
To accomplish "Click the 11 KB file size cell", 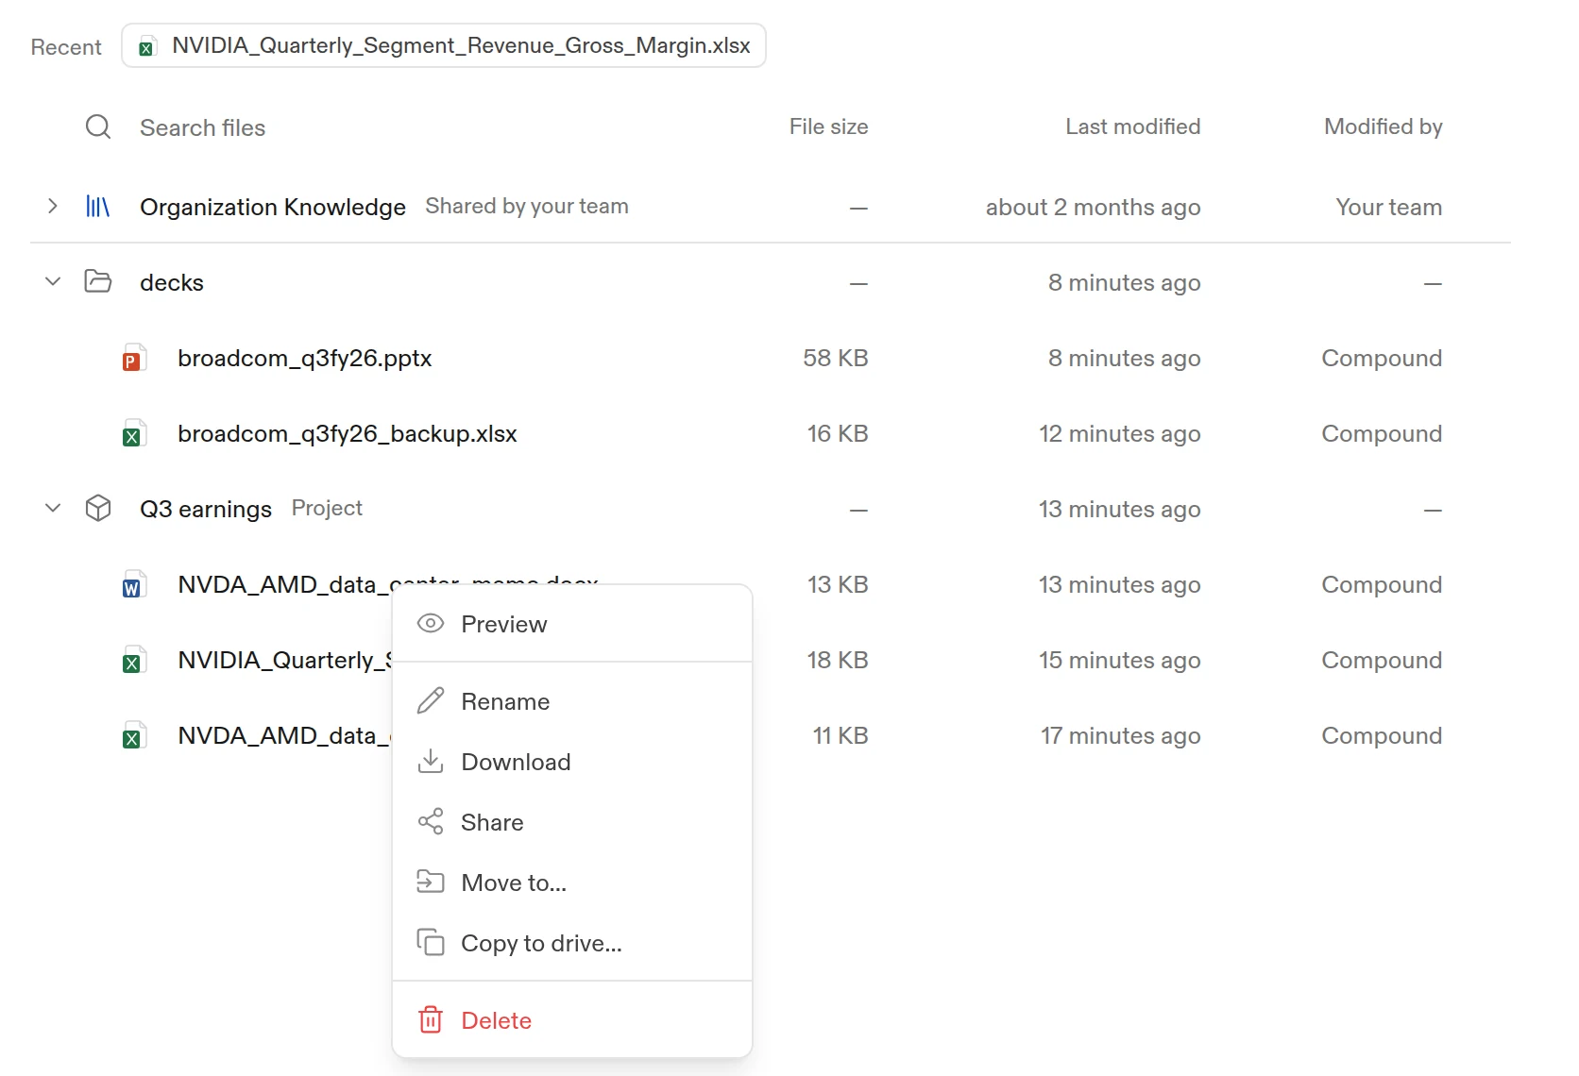I will [x=840, y=735].
